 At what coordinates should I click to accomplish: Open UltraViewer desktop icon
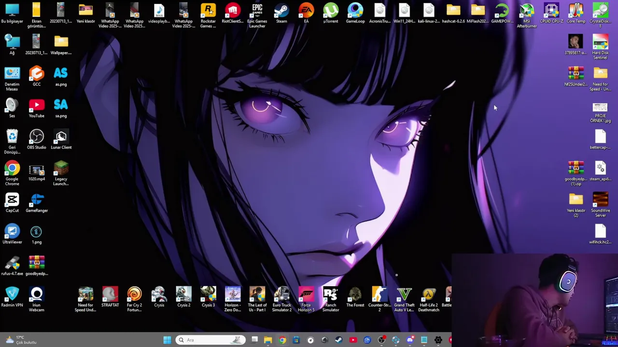[12, 235]
